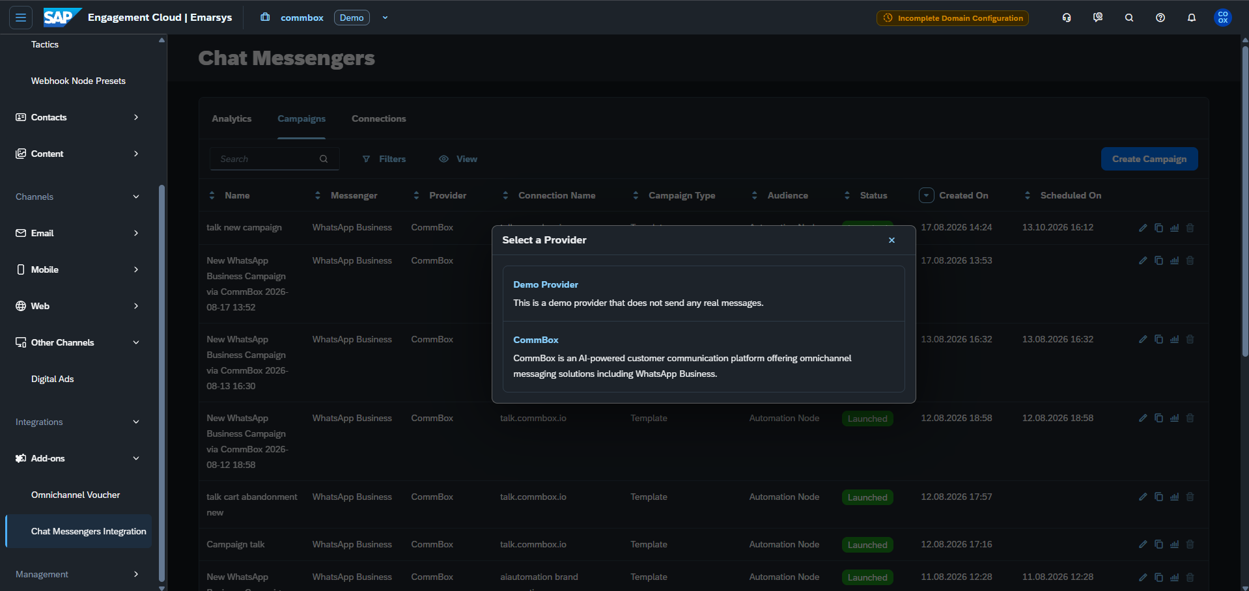The width and height of the screenshot is (1249, 591).
Task: Close the Select a Provider dialog
Action: pos(891,240)
